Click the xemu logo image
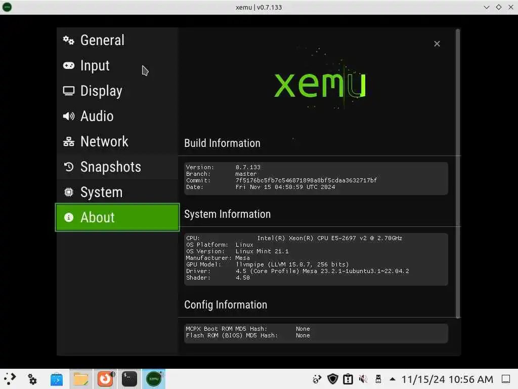This screenshot has width=518, height=389. click(x=320, y=85)
